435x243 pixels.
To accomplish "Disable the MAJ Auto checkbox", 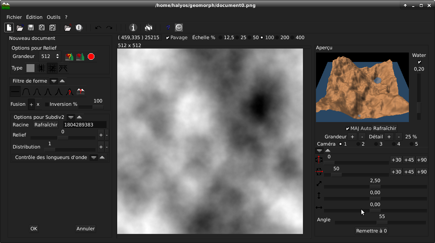I will tap(348, 129).
